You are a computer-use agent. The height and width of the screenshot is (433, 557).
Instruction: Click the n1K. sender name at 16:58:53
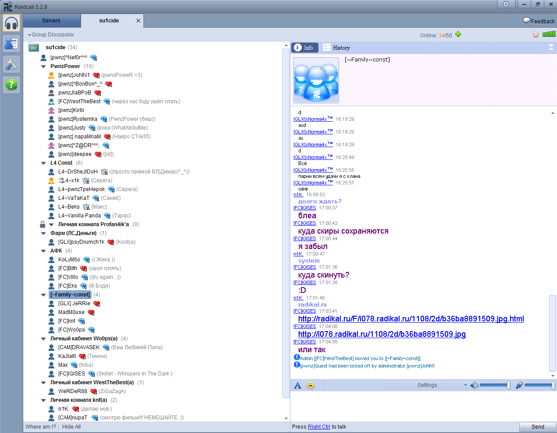298,195
